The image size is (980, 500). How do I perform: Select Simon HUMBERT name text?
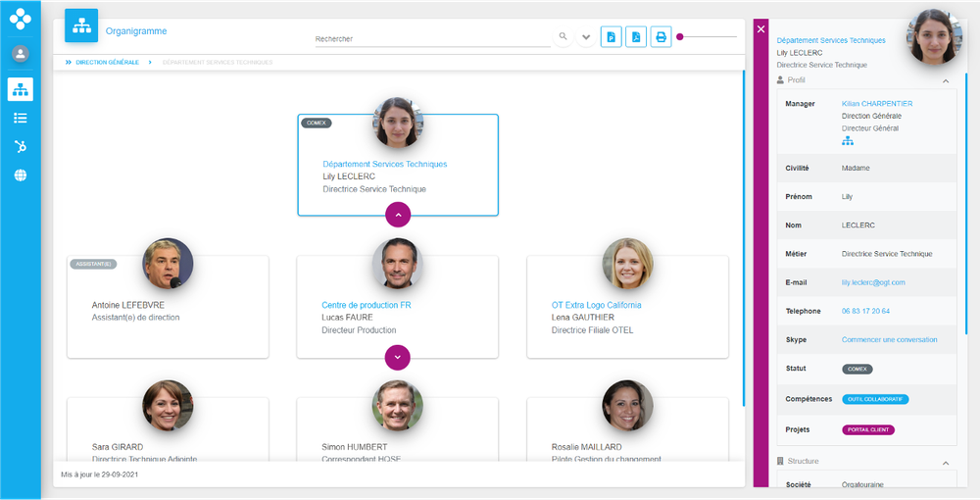click(x=355, y=447)
